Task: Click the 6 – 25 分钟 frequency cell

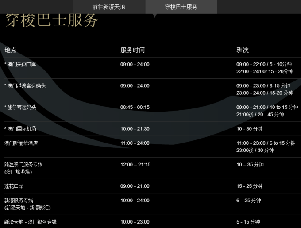Action: tap(248, 201)
